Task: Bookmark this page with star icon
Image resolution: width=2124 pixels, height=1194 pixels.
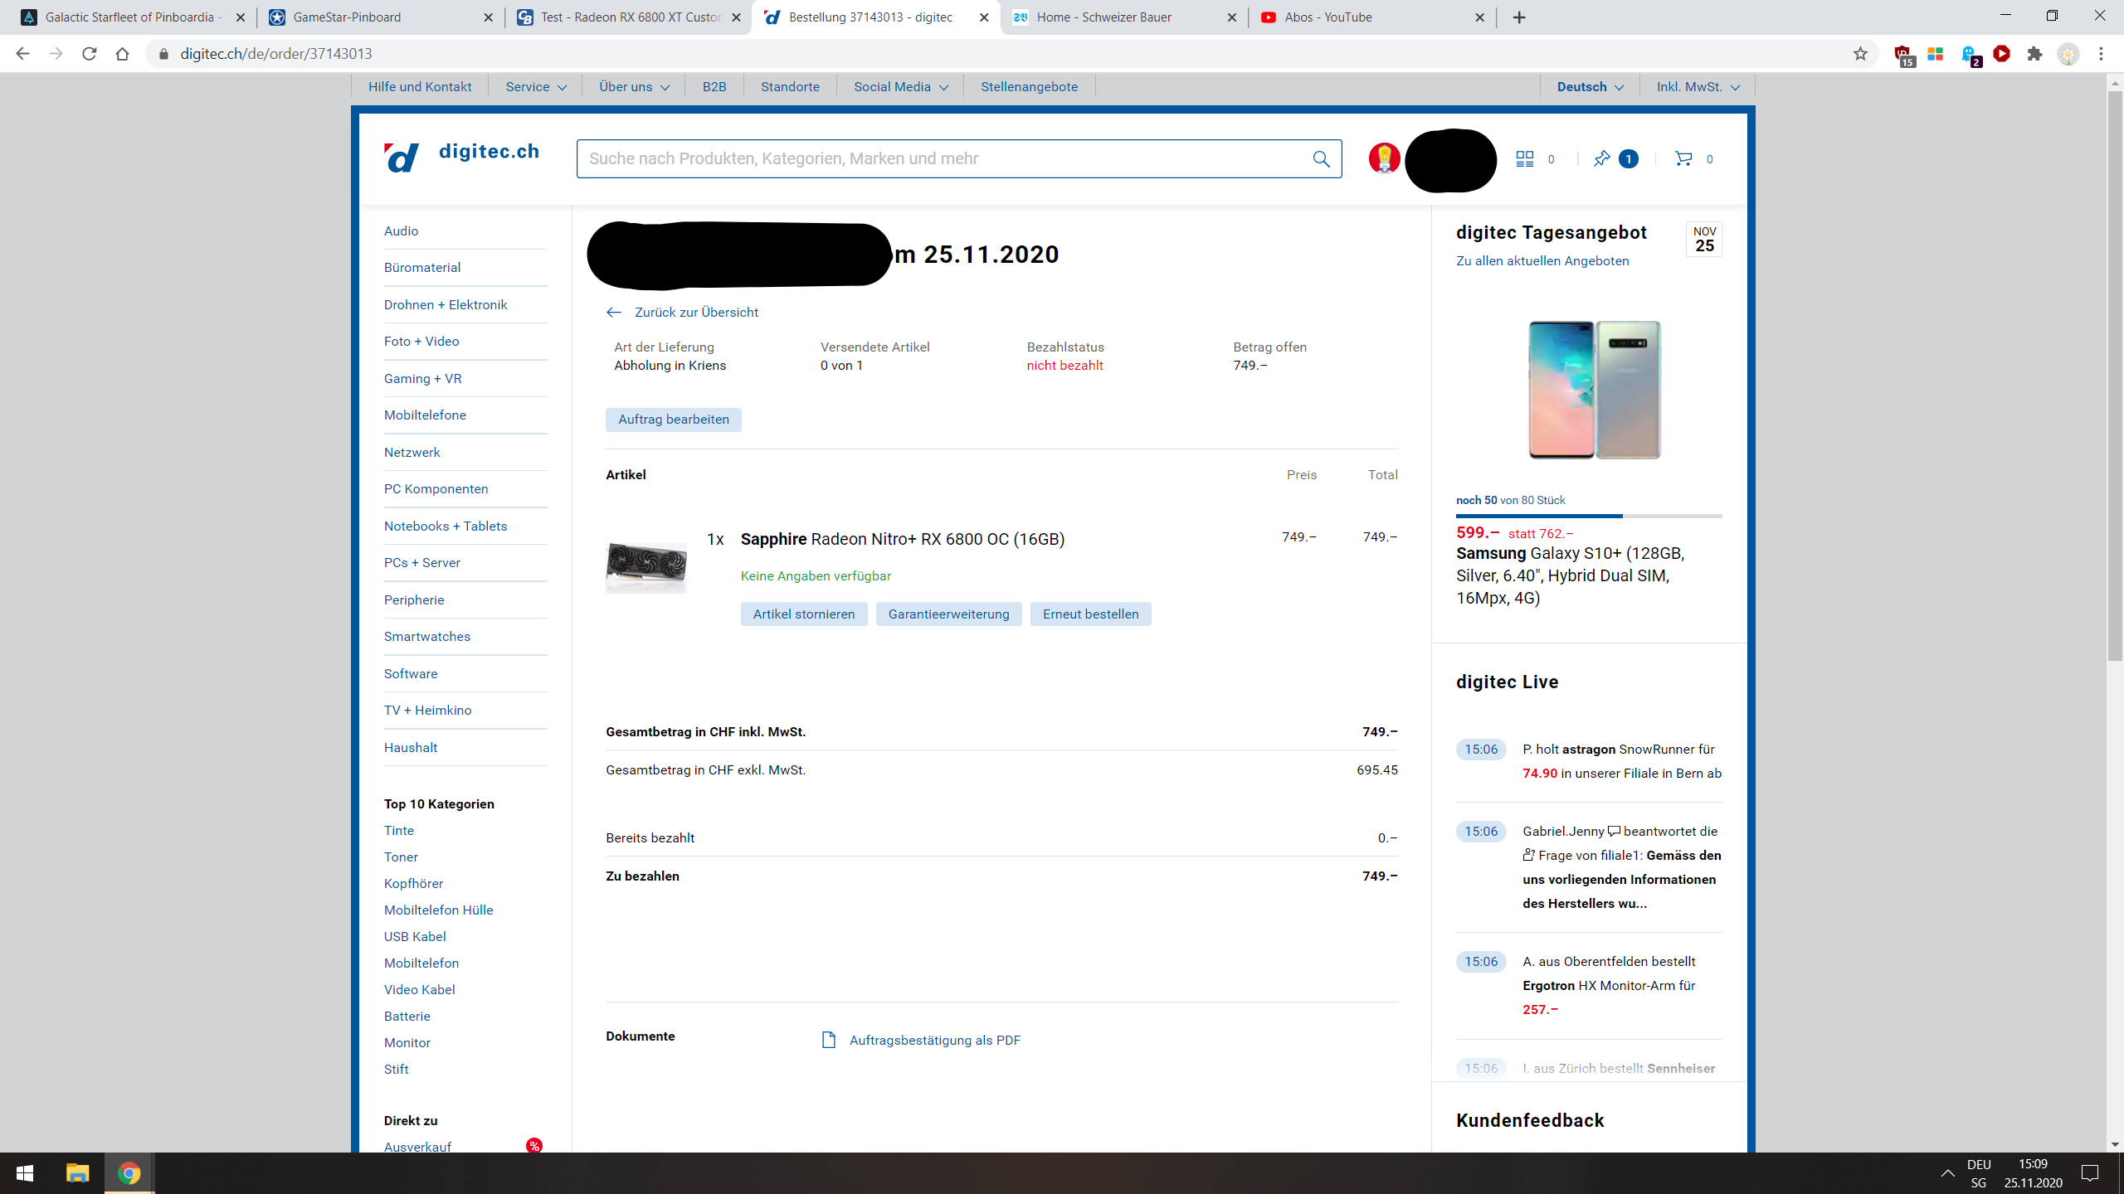Action: (x=1860, y=54)
